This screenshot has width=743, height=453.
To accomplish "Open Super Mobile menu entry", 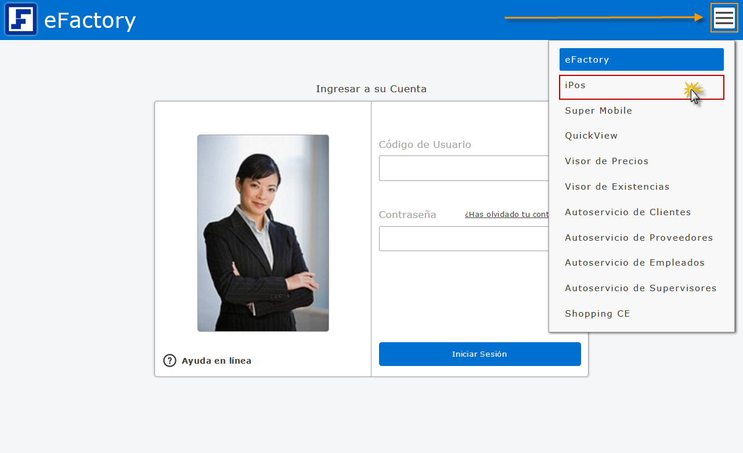I will pos(598,111).
